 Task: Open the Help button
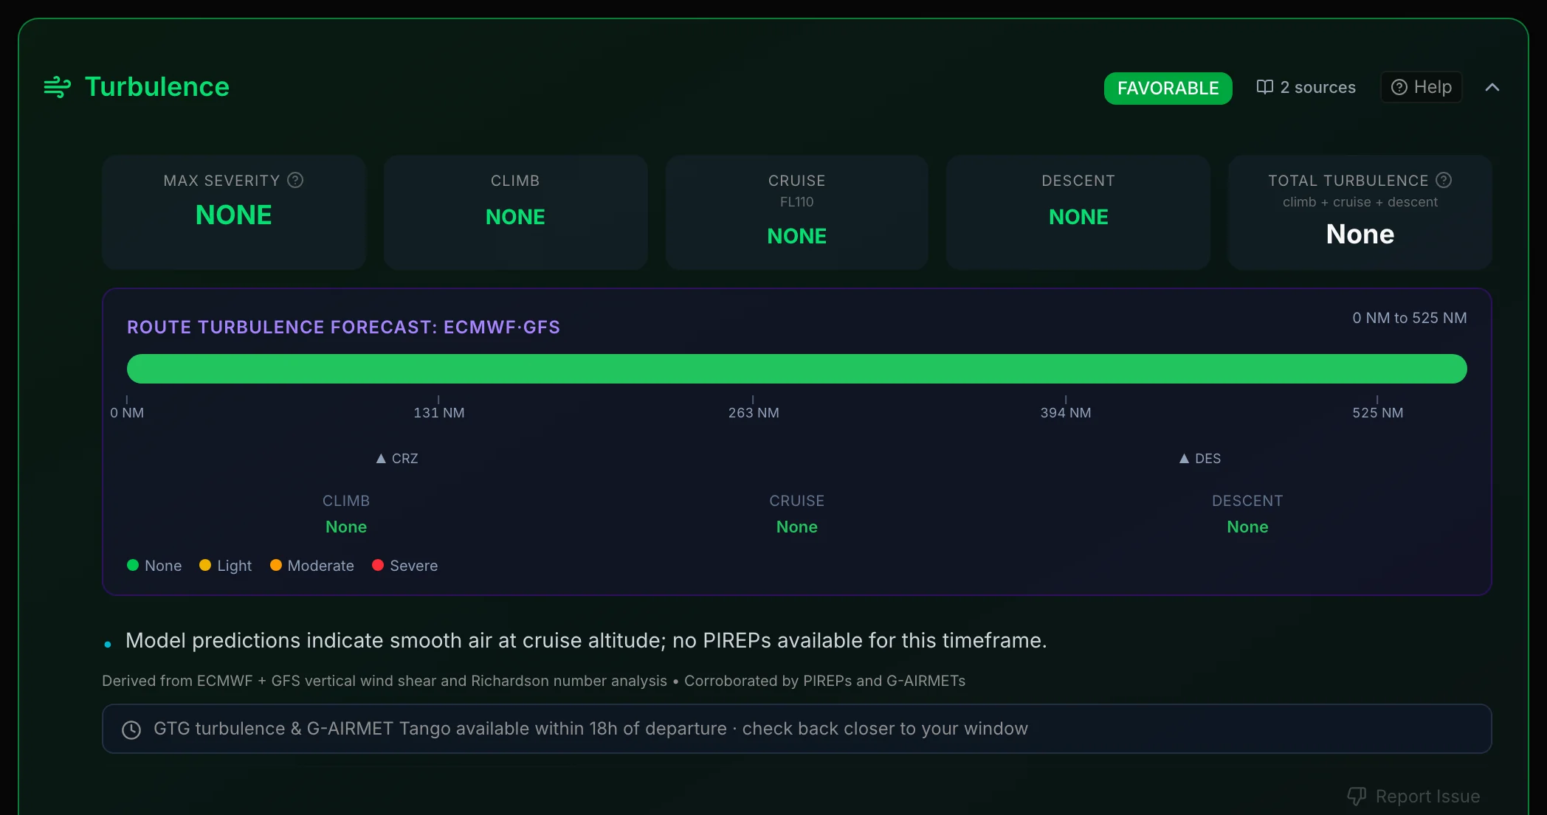pos(1421,87)
